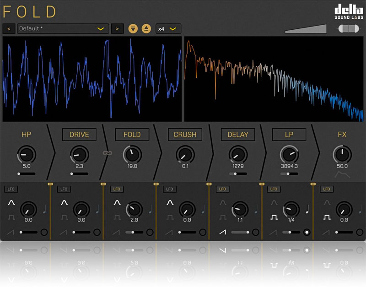Select the square waveform in the LP LFO
The width and height of the screenshot is (366, 287).
coord(275,217)
